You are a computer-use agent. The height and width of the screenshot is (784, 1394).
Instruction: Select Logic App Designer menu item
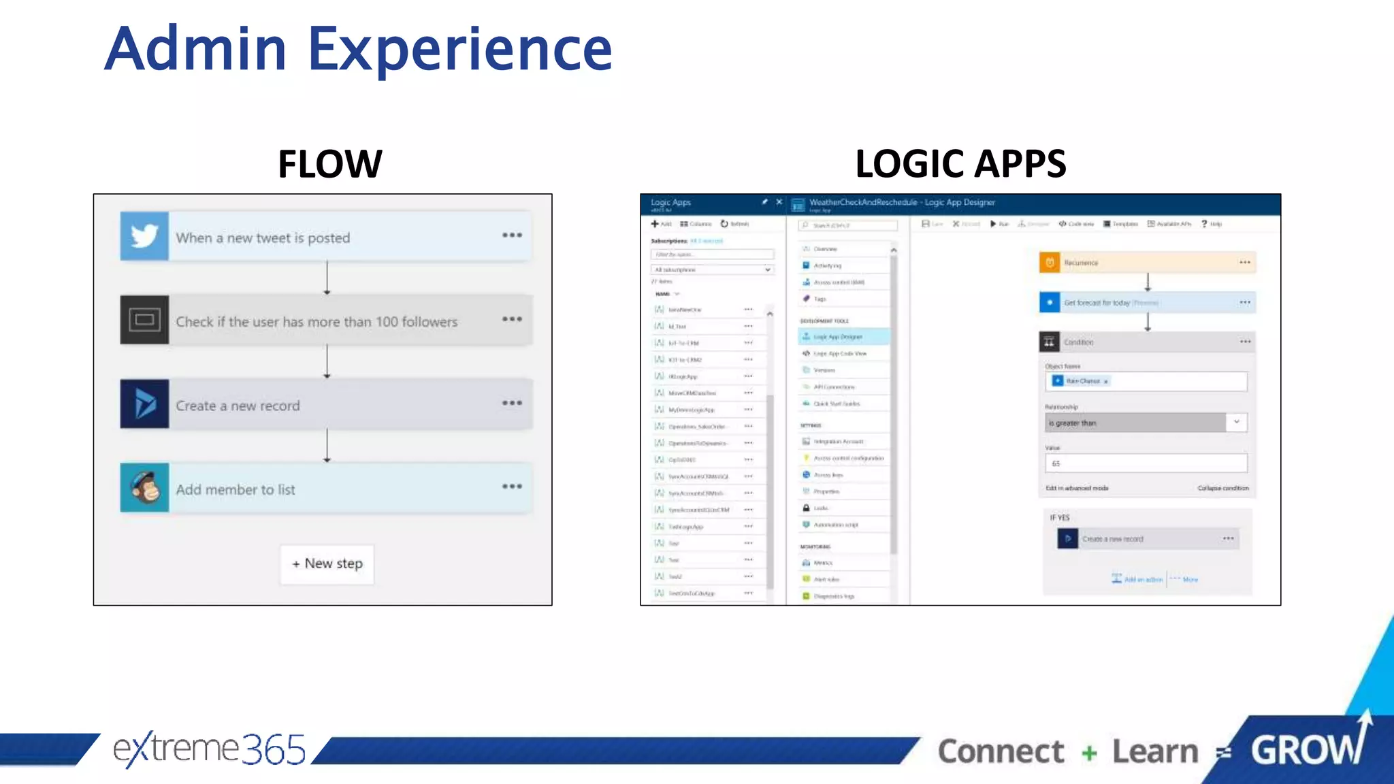[x=844, y=337]
